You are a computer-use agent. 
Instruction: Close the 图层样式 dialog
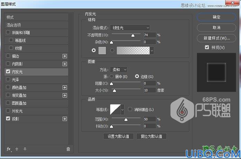click(233, 3)
